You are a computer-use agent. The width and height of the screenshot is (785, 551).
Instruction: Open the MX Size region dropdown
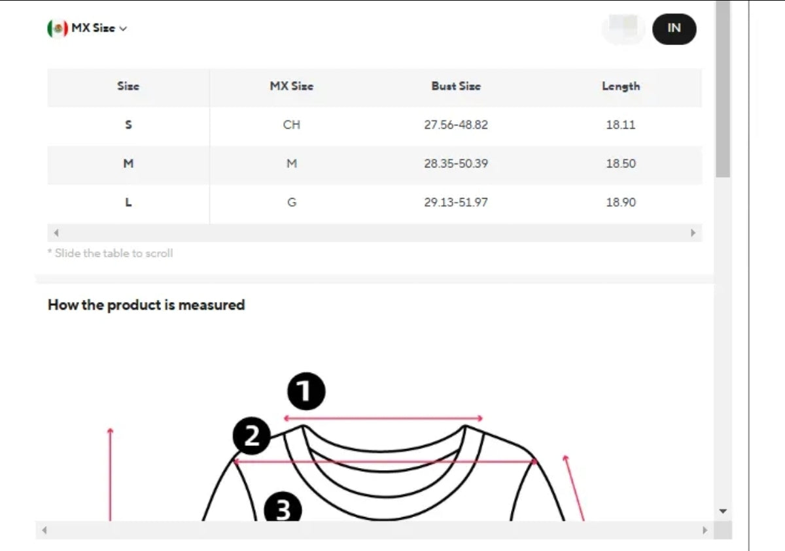(93, 28)
